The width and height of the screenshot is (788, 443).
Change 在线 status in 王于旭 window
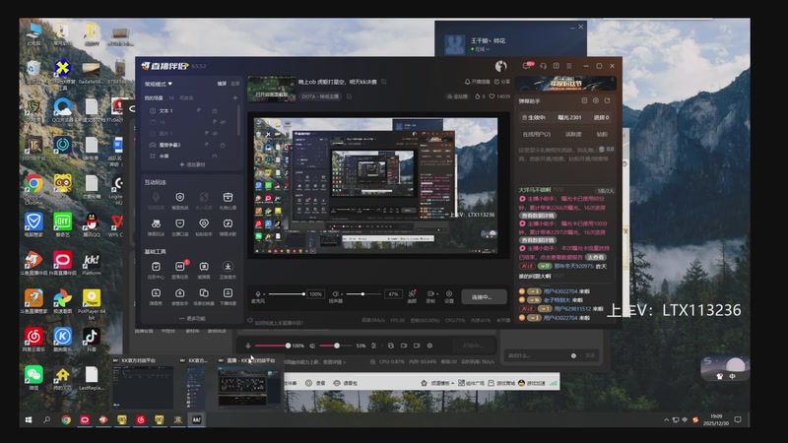tap(481, 49)
